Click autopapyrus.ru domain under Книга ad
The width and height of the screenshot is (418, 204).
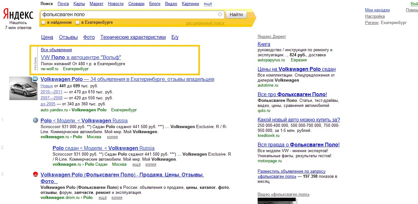271,60
